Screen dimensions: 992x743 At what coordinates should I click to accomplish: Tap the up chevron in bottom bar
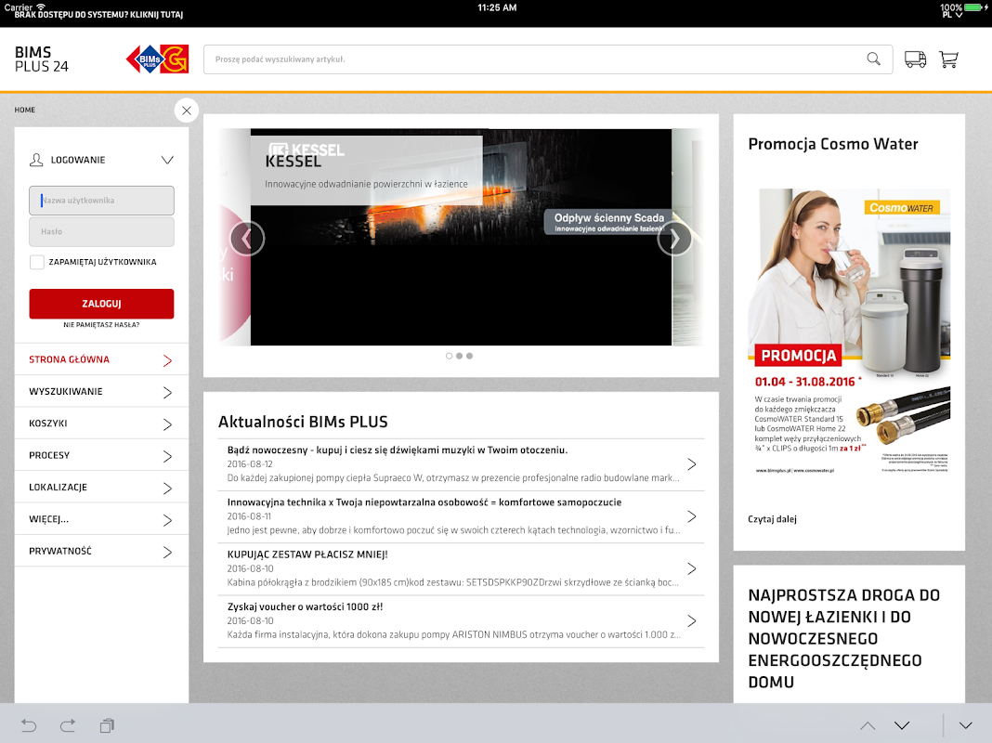click(x=868, y=726)
